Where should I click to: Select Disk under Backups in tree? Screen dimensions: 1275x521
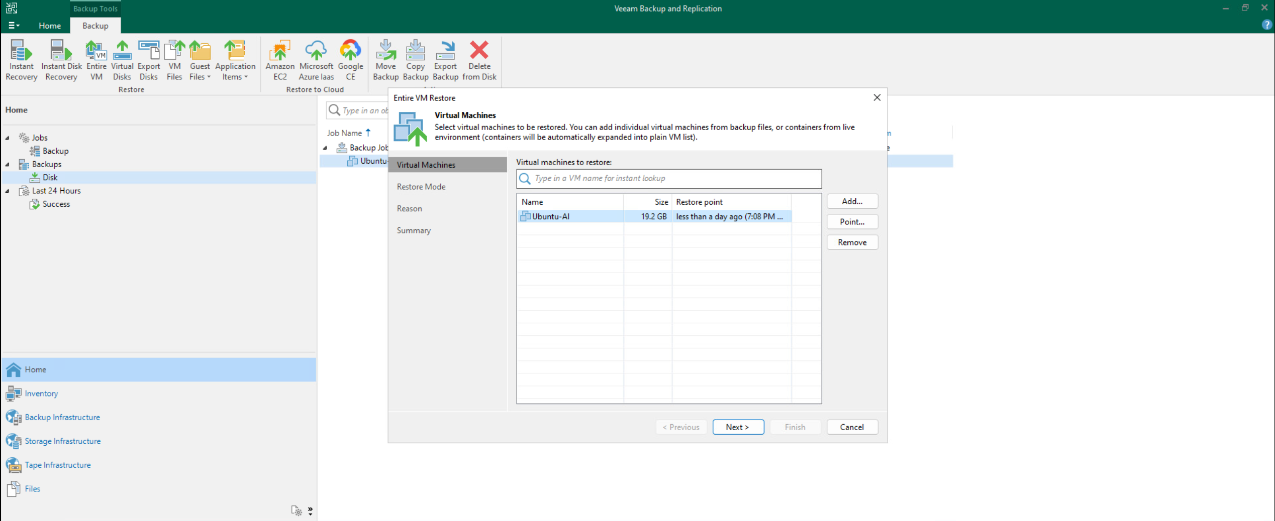[50, 177]
